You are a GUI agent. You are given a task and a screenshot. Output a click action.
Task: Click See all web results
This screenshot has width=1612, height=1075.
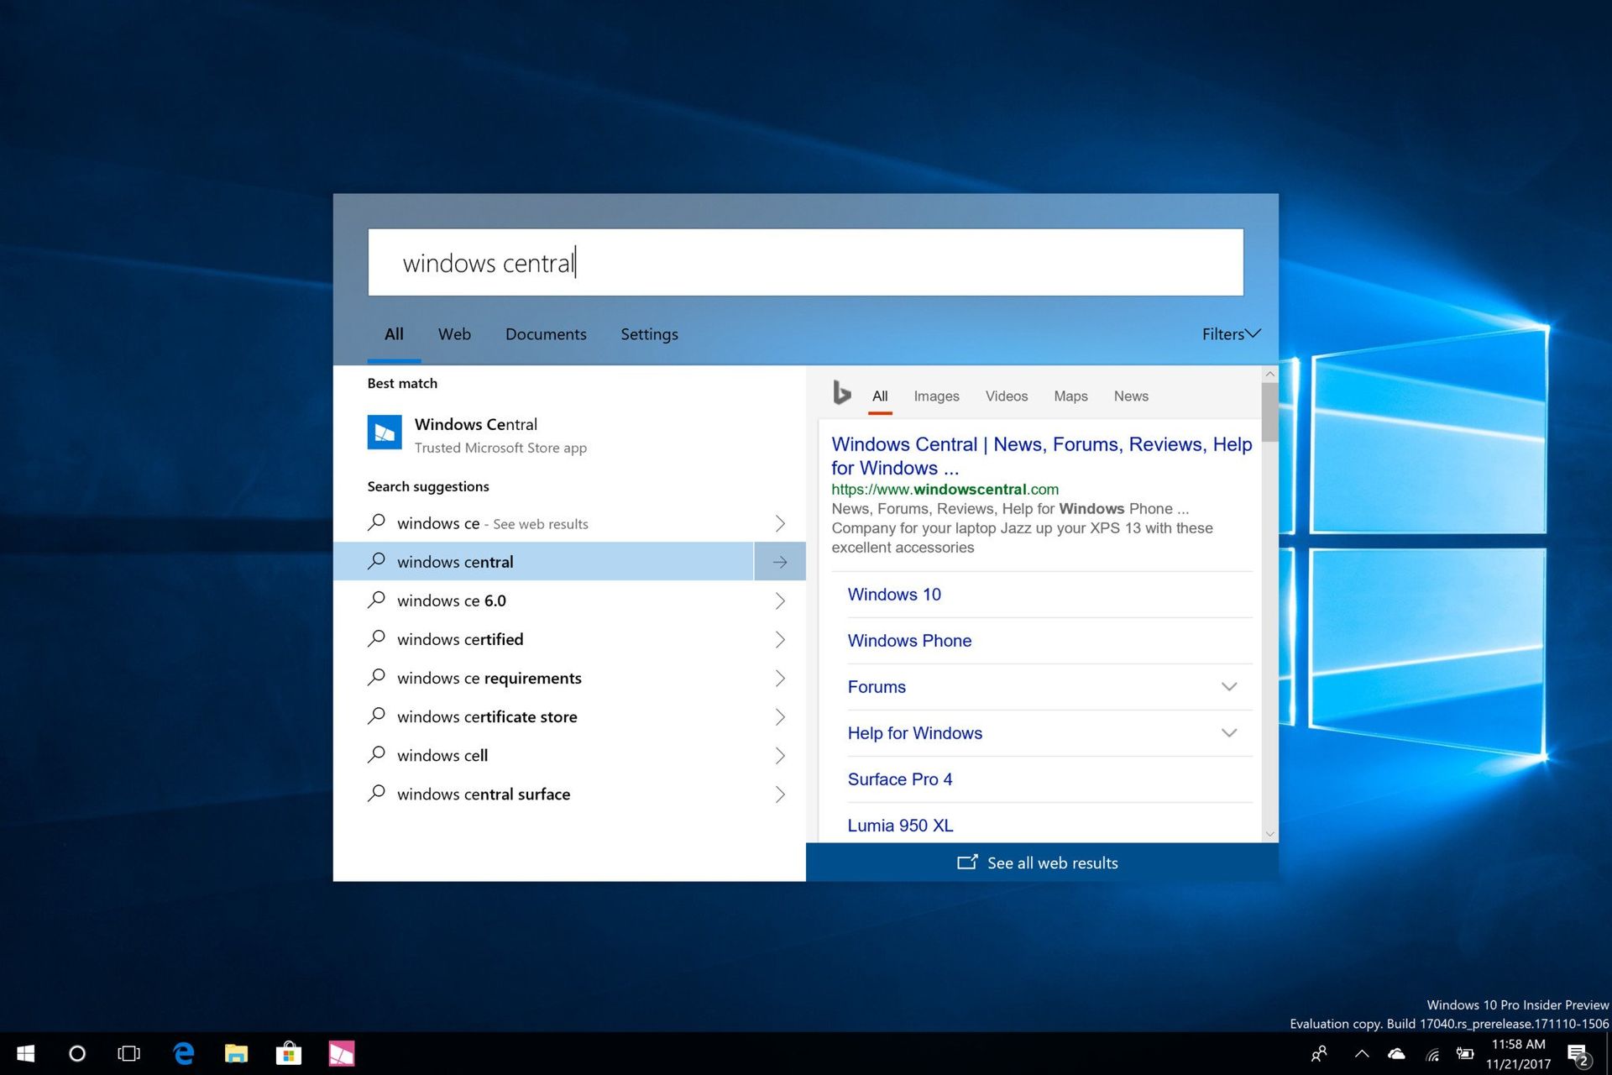point(1038,863)
